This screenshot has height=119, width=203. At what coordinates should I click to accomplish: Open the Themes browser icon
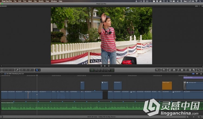pyautogui.click(x=194, y=70)
